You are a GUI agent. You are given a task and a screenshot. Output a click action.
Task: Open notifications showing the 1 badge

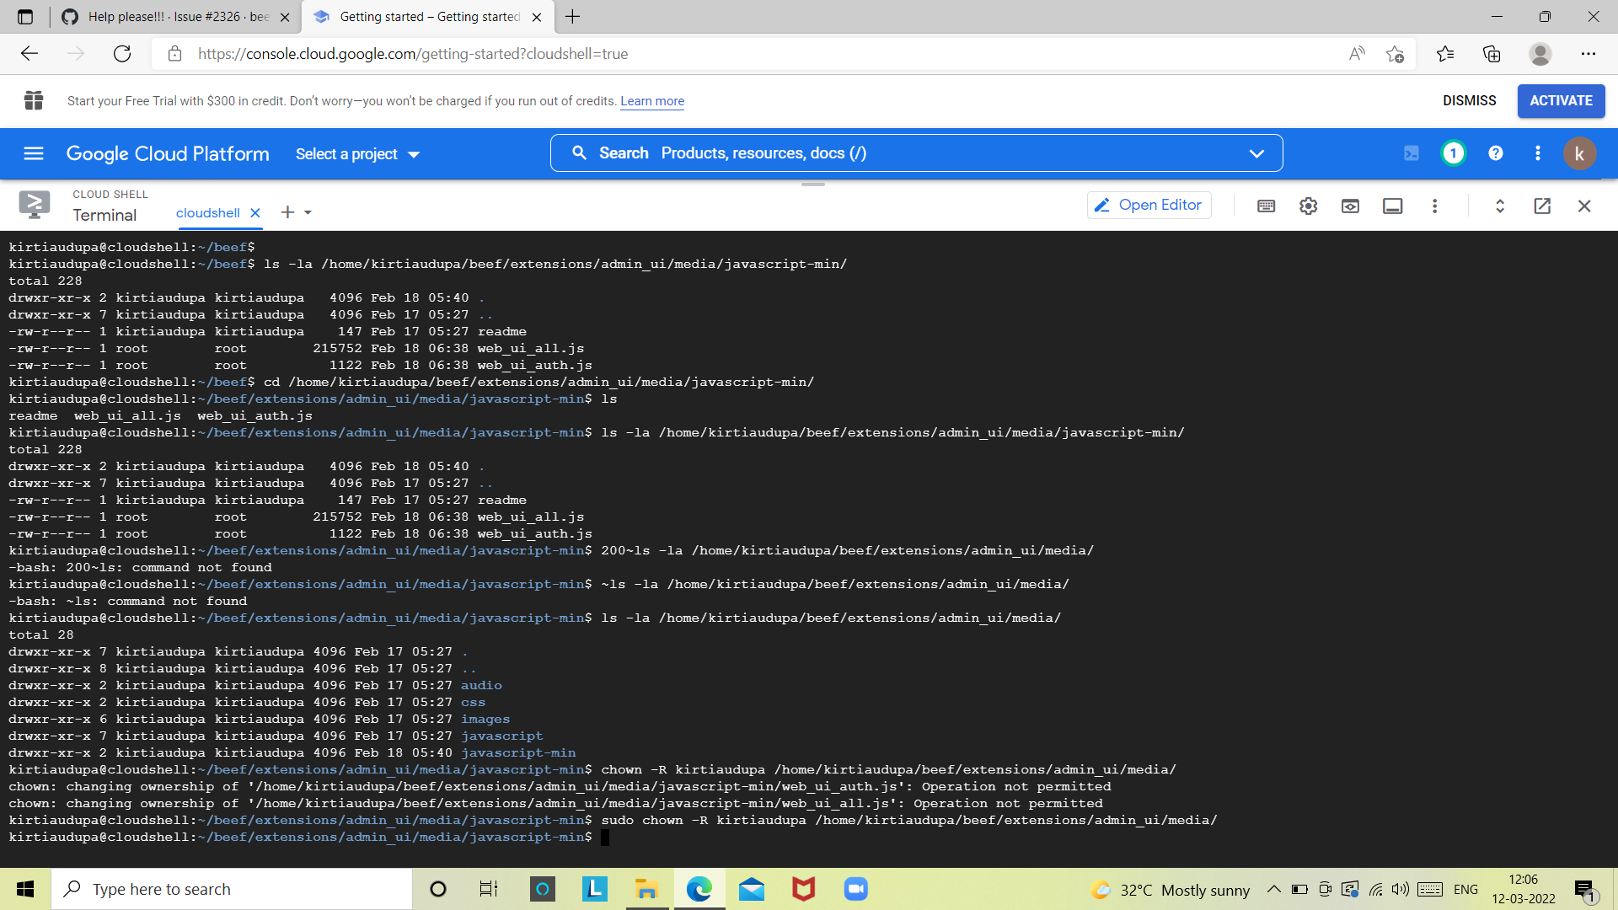[1453, 153]
